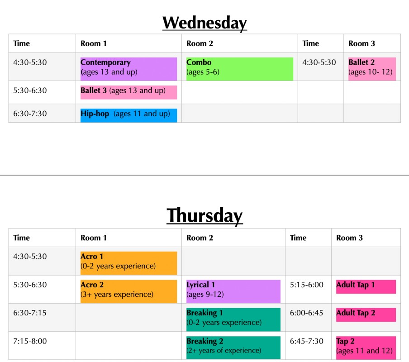Click the Thursday heading
Screen dimensions: 409x362
204,215
